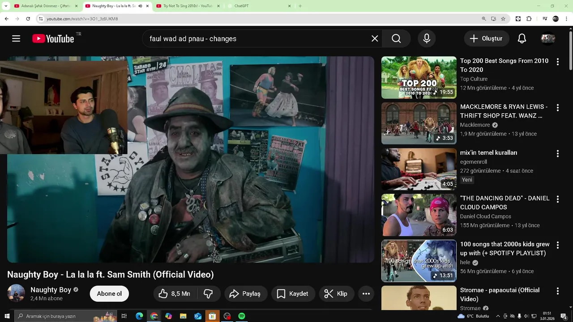Open the Chrome zoom indicator icon
Viewport: 573px width, 322px height.
coord(484,19)
